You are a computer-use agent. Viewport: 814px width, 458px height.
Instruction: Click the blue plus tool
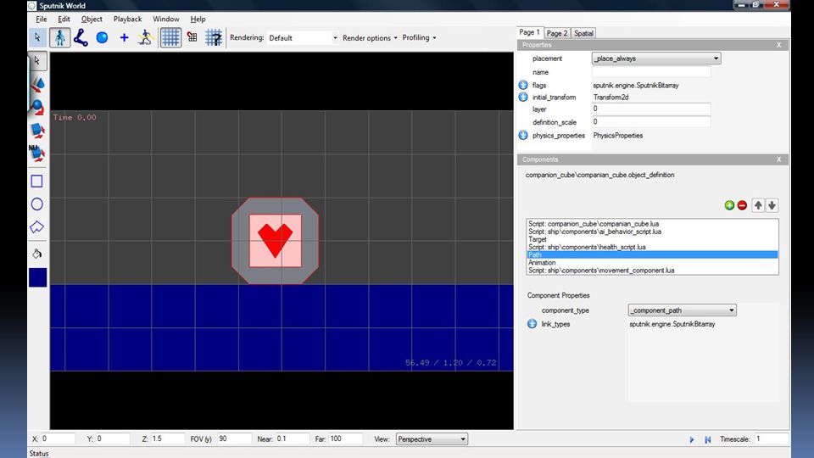(x=124, y=37)
